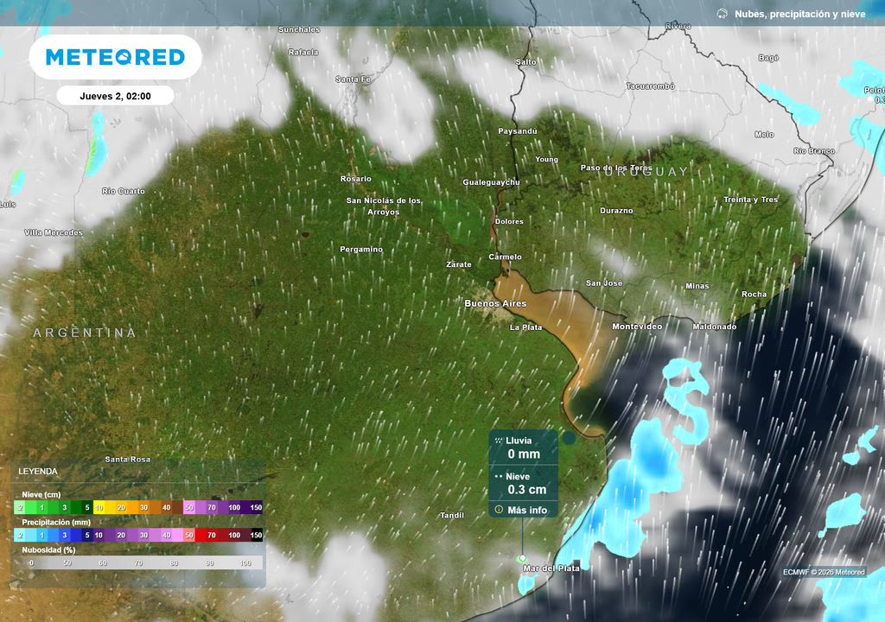This screenshot has height=622, width=885.
Task: Click the Precipitación (mm) legend label
Action: tap(56, 522)
